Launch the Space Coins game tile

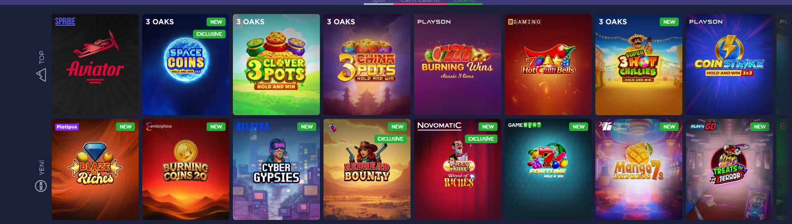pyautogui.click(x=186, y=65)
